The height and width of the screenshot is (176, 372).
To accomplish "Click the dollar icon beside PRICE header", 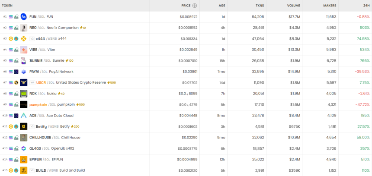I will coord(195,6).
